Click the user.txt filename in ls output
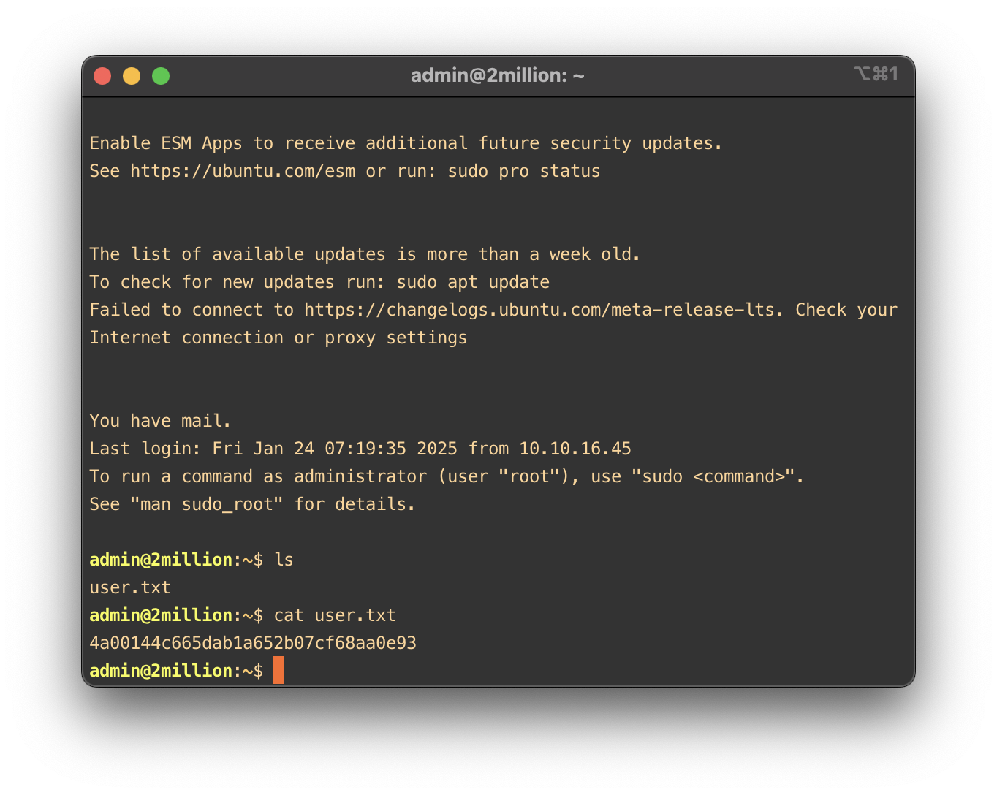Viewport: 997px width, 795px height. (x=130, y=587)
